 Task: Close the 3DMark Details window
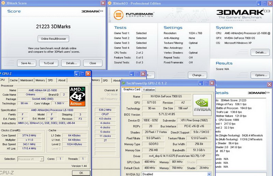tap(270, 85)
